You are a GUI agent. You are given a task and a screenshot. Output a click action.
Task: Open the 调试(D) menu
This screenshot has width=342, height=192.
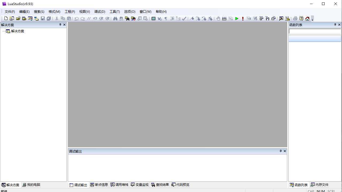point(100,12)
